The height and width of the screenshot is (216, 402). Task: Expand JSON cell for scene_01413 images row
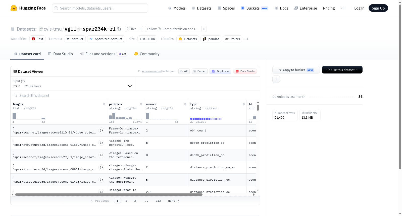point(101,180)
